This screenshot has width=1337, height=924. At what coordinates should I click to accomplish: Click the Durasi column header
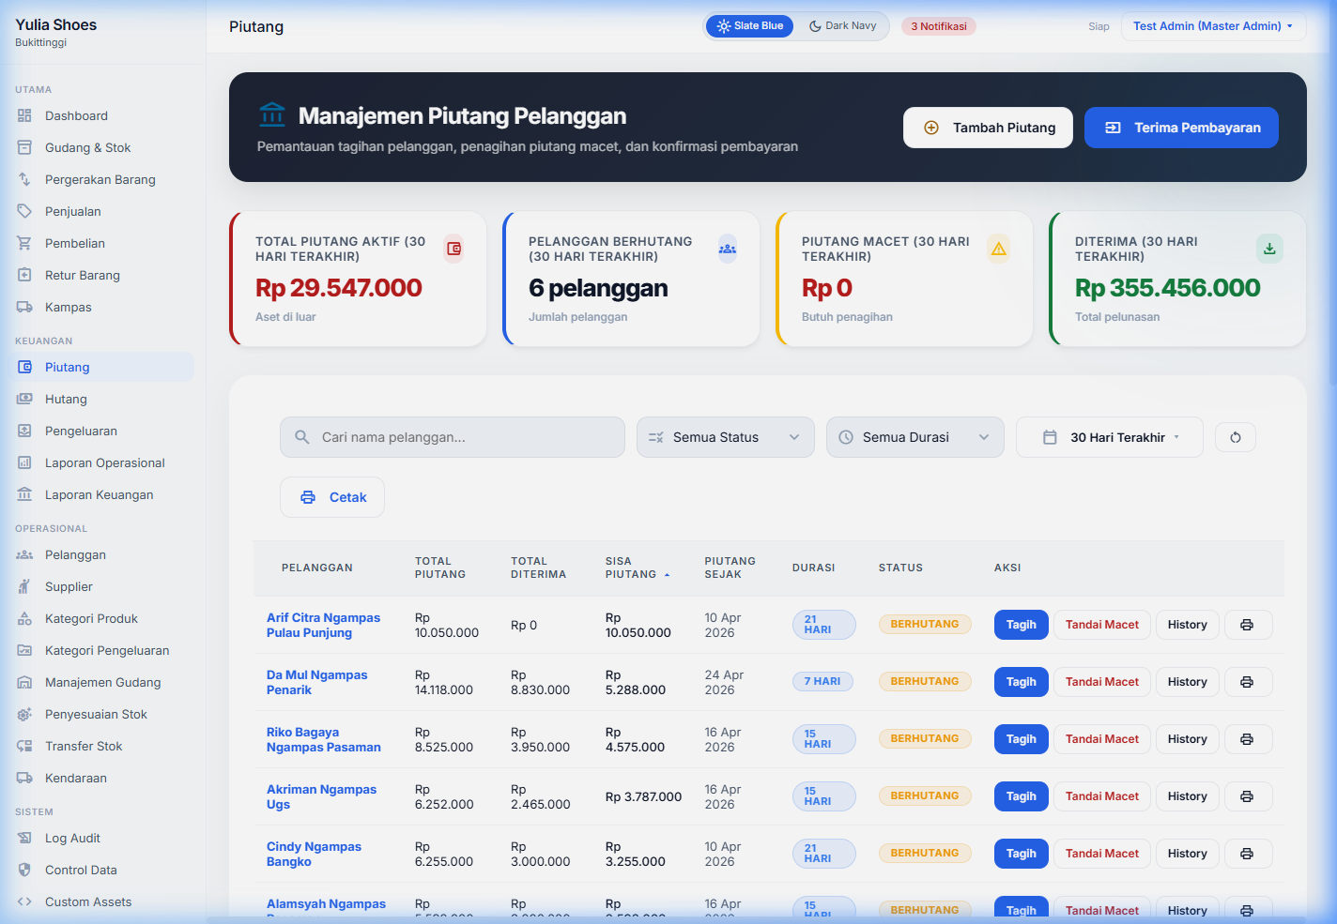point(813,568)
